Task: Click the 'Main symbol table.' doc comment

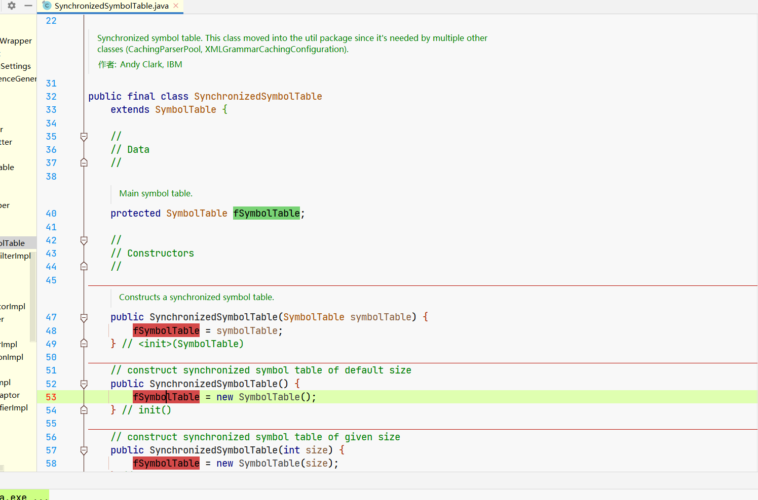Action: [156, 193]
